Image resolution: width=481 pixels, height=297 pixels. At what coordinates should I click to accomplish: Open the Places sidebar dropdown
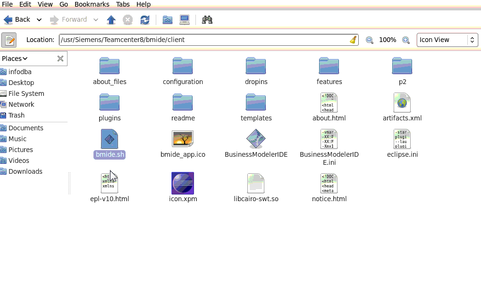point(15,59)
